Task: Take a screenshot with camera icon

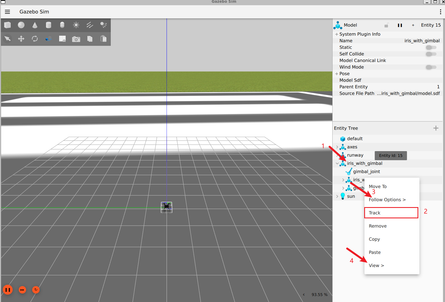Action: pos(76,39)
